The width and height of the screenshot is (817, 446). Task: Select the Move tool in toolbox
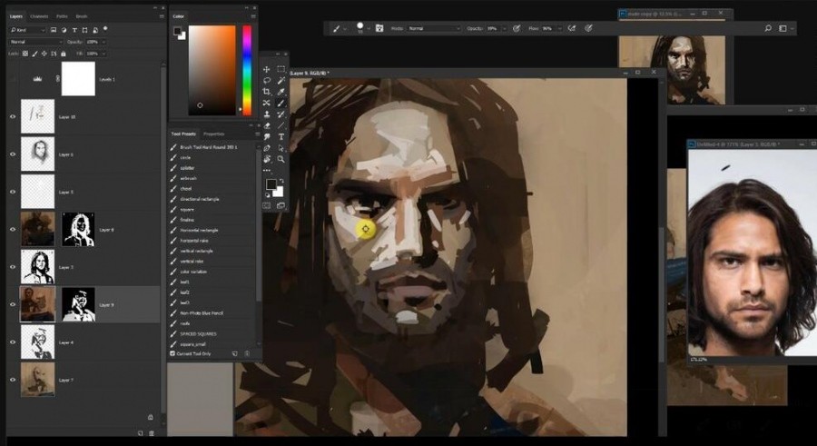point(266,69)
